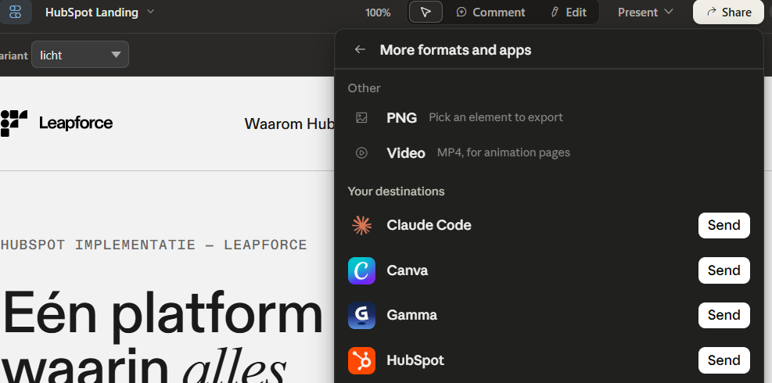
Task: Open the HubSpot Landing project dropdown
Action: [x=100, y=13]
